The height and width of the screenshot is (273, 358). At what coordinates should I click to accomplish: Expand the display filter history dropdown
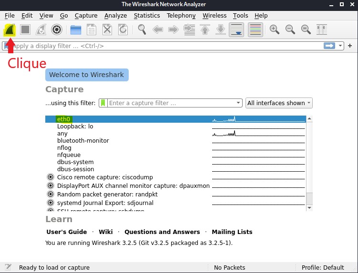[340, 46]
